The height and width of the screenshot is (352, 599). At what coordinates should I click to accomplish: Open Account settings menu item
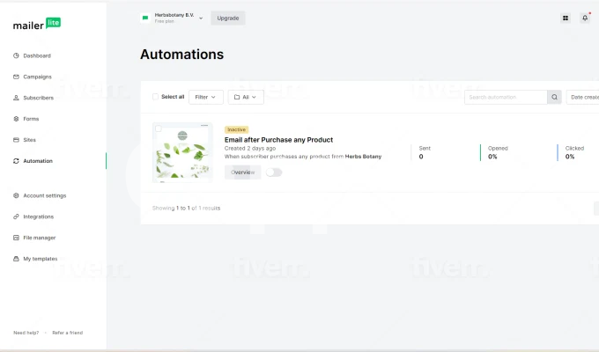point(44,195)
